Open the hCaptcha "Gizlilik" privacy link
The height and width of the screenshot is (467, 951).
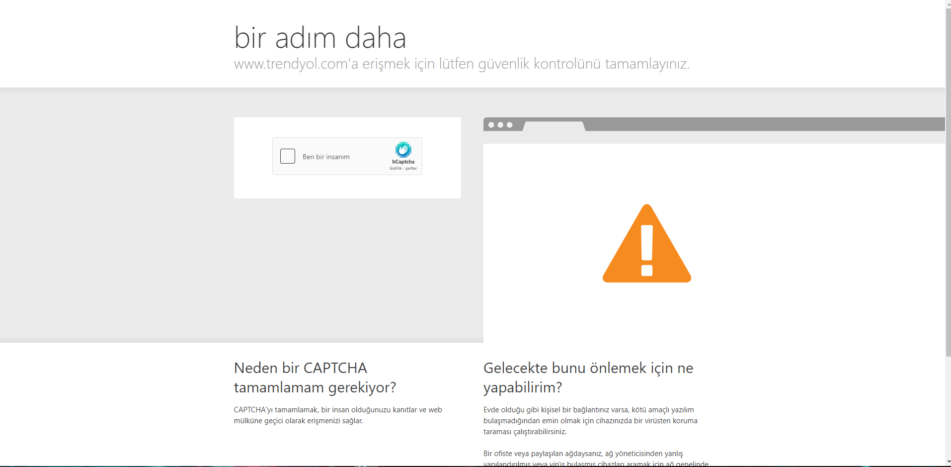click(x=396, y=169)
